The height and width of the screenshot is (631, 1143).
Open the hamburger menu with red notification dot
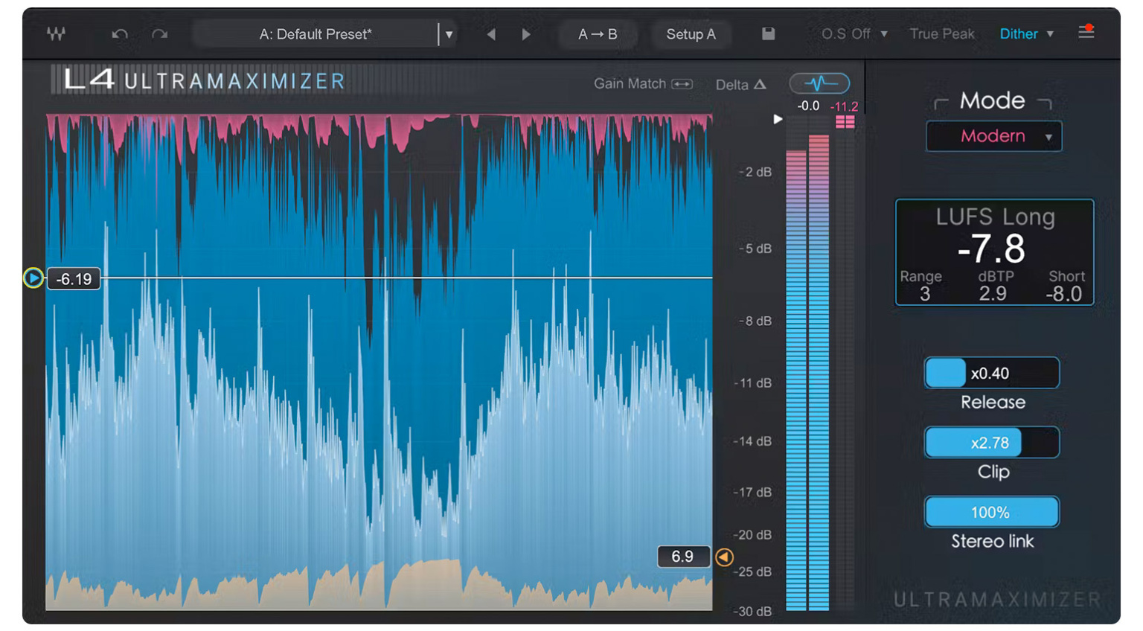click(x=1086, y=33)
